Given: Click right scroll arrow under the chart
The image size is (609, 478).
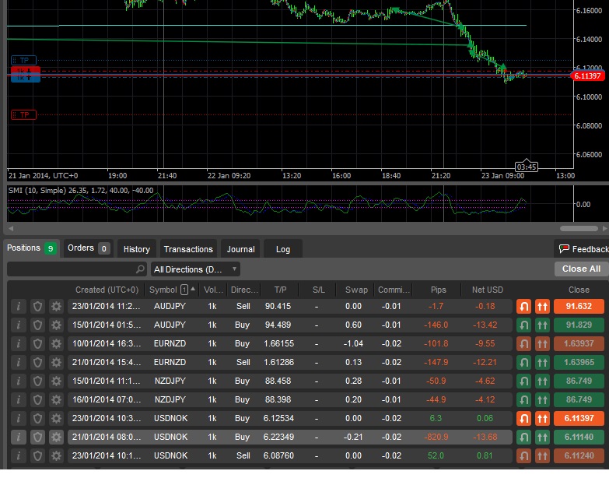Looking at the screenshot, I should click(x=605, y=229).
